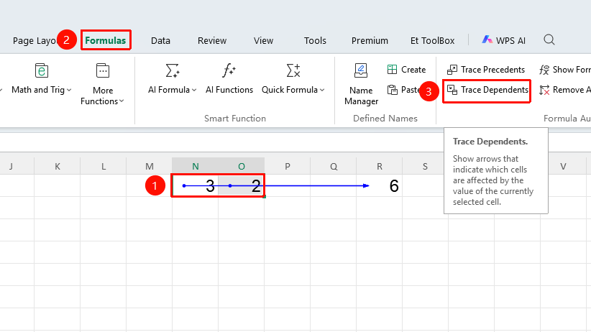The image size is (591, 332).
Task: Click Create in Defined Names
Action: pos(406,70)
